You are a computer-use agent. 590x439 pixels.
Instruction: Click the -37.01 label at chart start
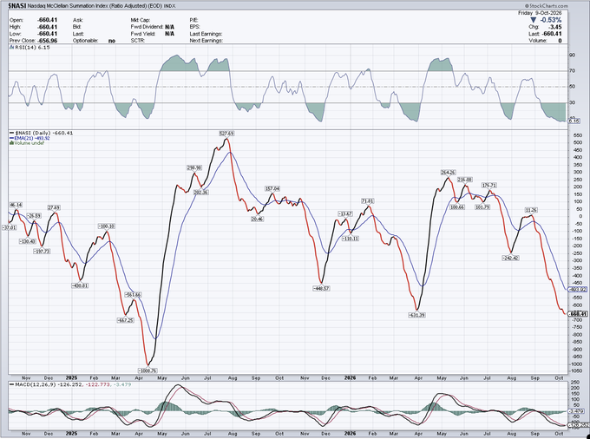[9, 227]
